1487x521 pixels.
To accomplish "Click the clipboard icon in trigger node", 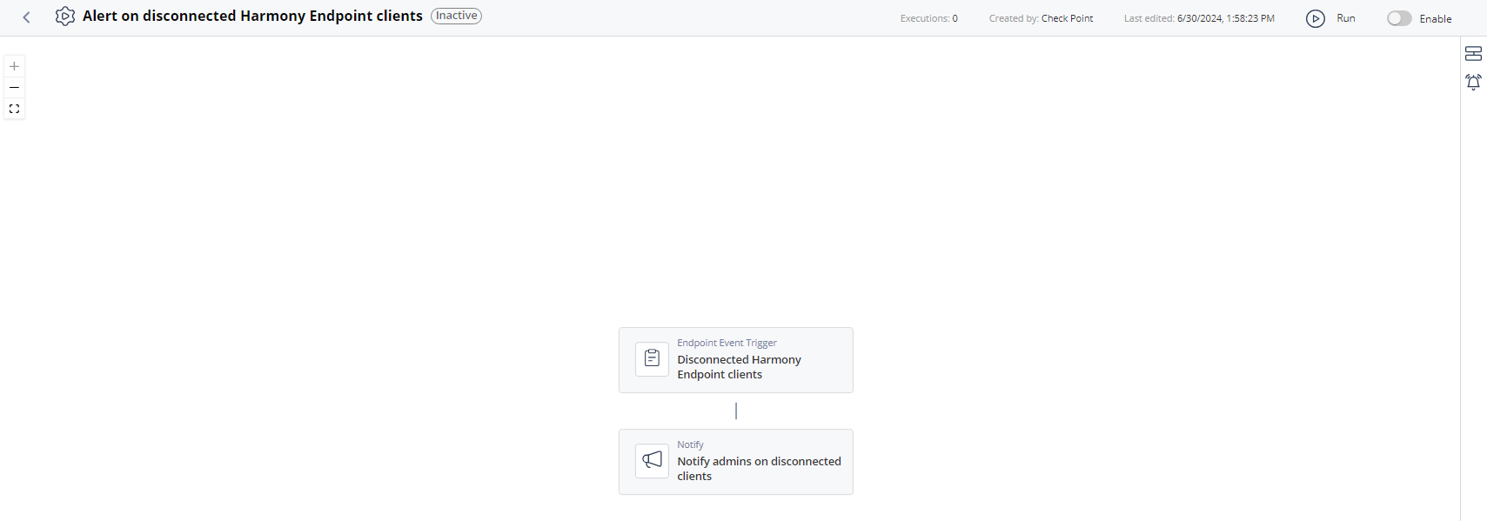I will tap(652, 359).
